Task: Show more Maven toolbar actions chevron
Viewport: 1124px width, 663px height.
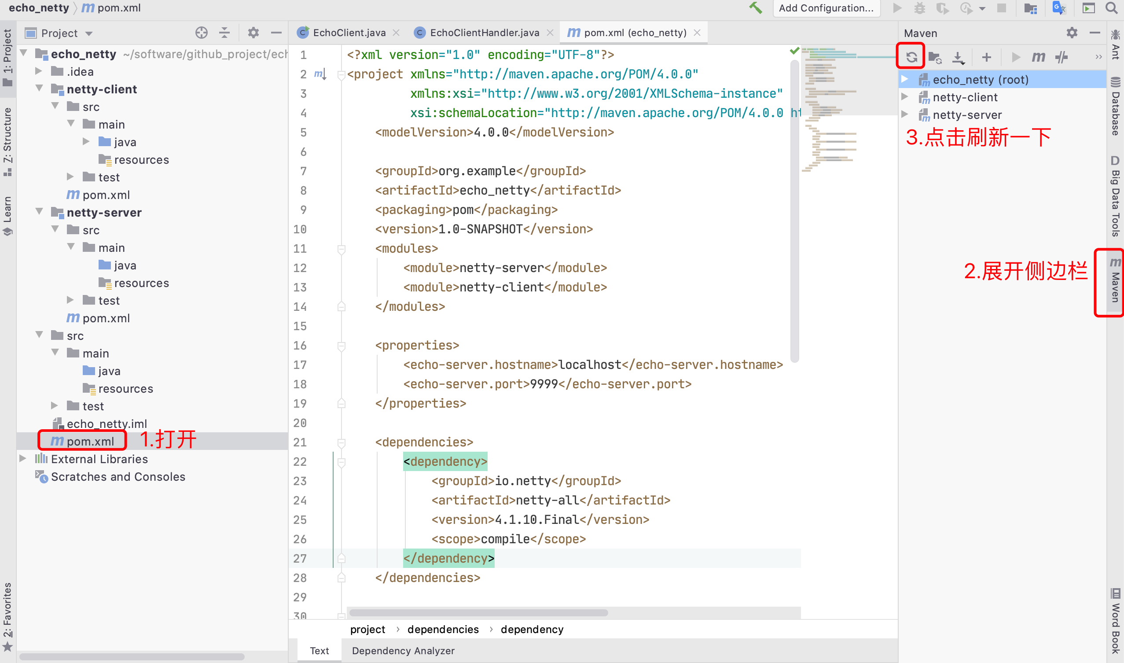Action: coord(1098,57)
